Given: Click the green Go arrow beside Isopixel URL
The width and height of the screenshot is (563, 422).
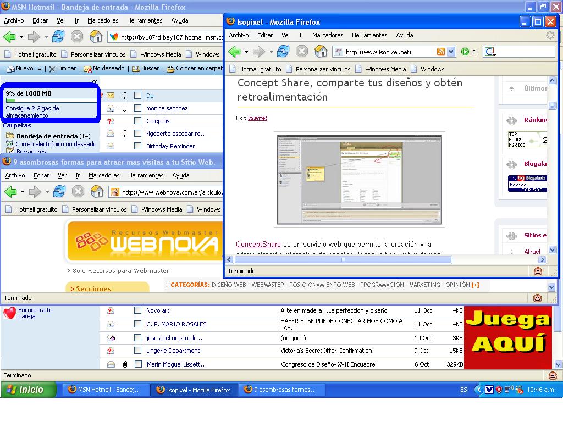Looking at the screenshot, I should (465, 52).
